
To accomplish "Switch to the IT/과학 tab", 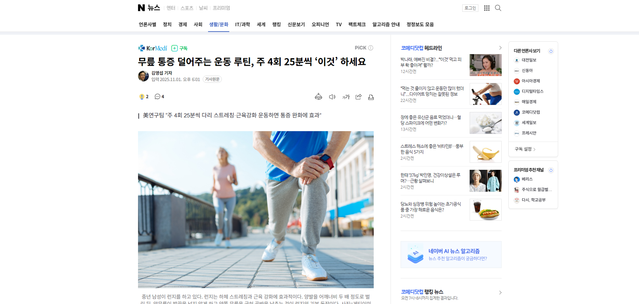I will (x=242, y=25).
